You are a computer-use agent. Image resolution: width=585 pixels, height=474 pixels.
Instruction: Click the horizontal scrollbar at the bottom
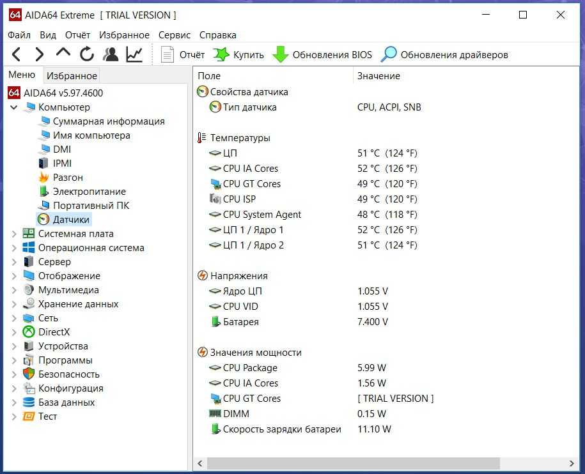pos(384,463)
